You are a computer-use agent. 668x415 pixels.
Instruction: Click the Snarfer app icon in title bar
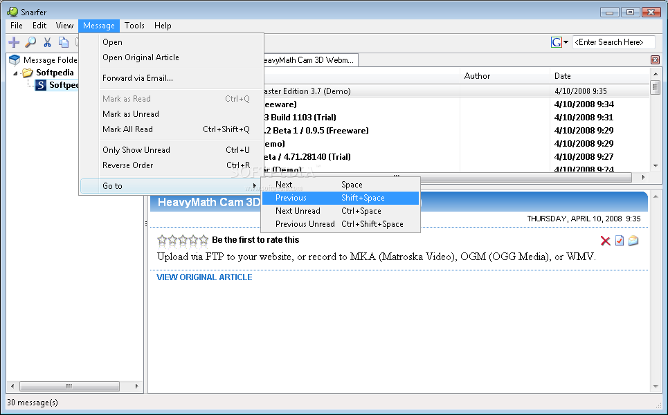[x=12, y=12]
